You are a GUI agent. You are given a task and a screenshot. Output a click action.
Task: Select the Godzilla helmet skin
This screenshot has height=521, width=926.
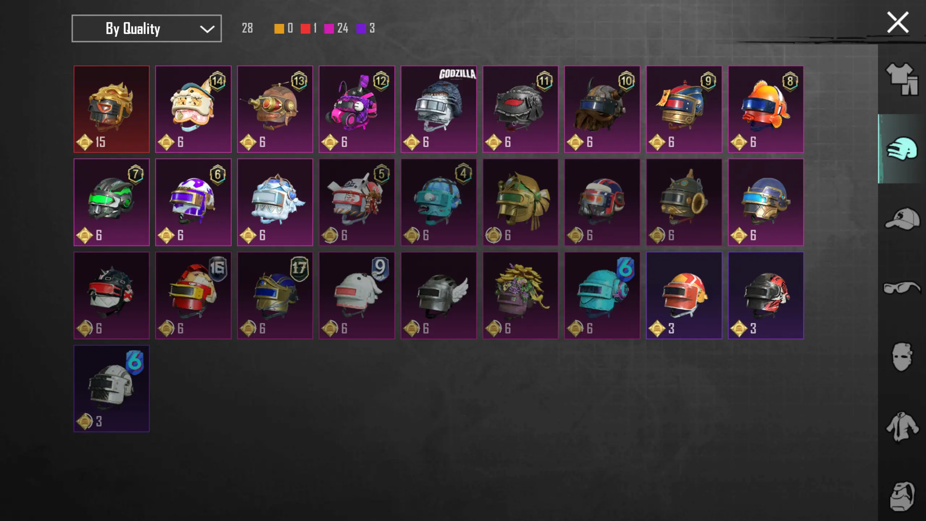tap(439, 109)
